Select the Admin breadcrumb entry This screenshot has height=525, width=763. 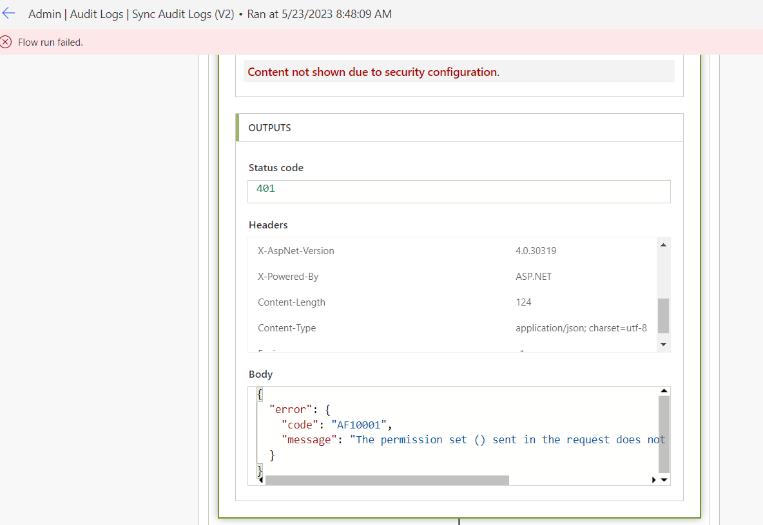[x=44, y=14]
